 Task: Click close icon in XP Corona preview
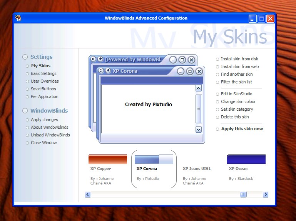click(x=199, y=71)
